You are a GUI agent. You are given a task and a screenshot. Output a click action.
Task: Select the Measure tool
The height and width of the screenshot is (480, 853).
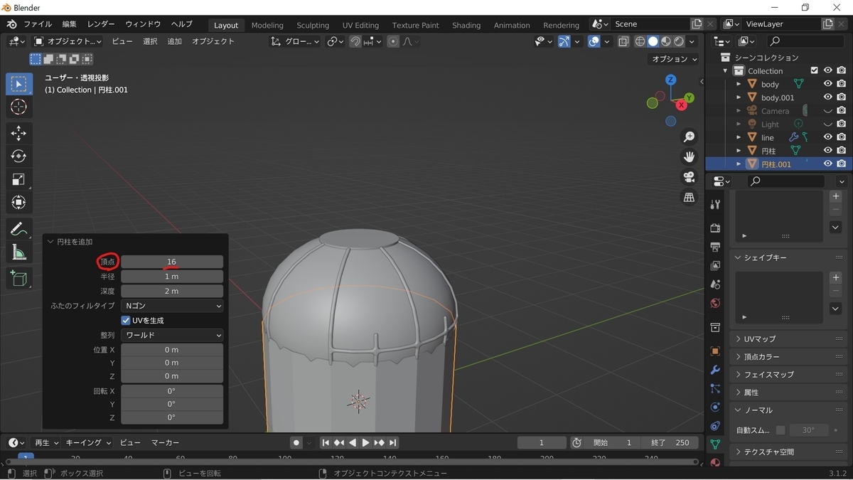point(19,252)
